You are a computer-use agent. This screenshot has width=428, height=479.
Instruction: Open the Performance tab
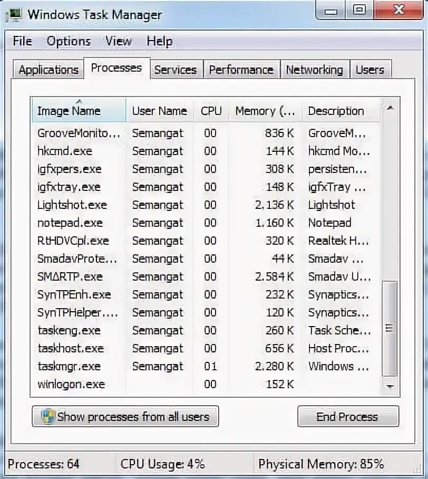241,70
